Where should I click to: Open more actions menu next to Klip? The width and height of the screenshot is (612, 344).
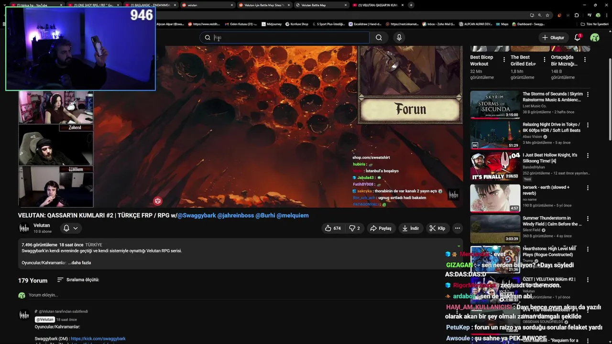[458, 228]
